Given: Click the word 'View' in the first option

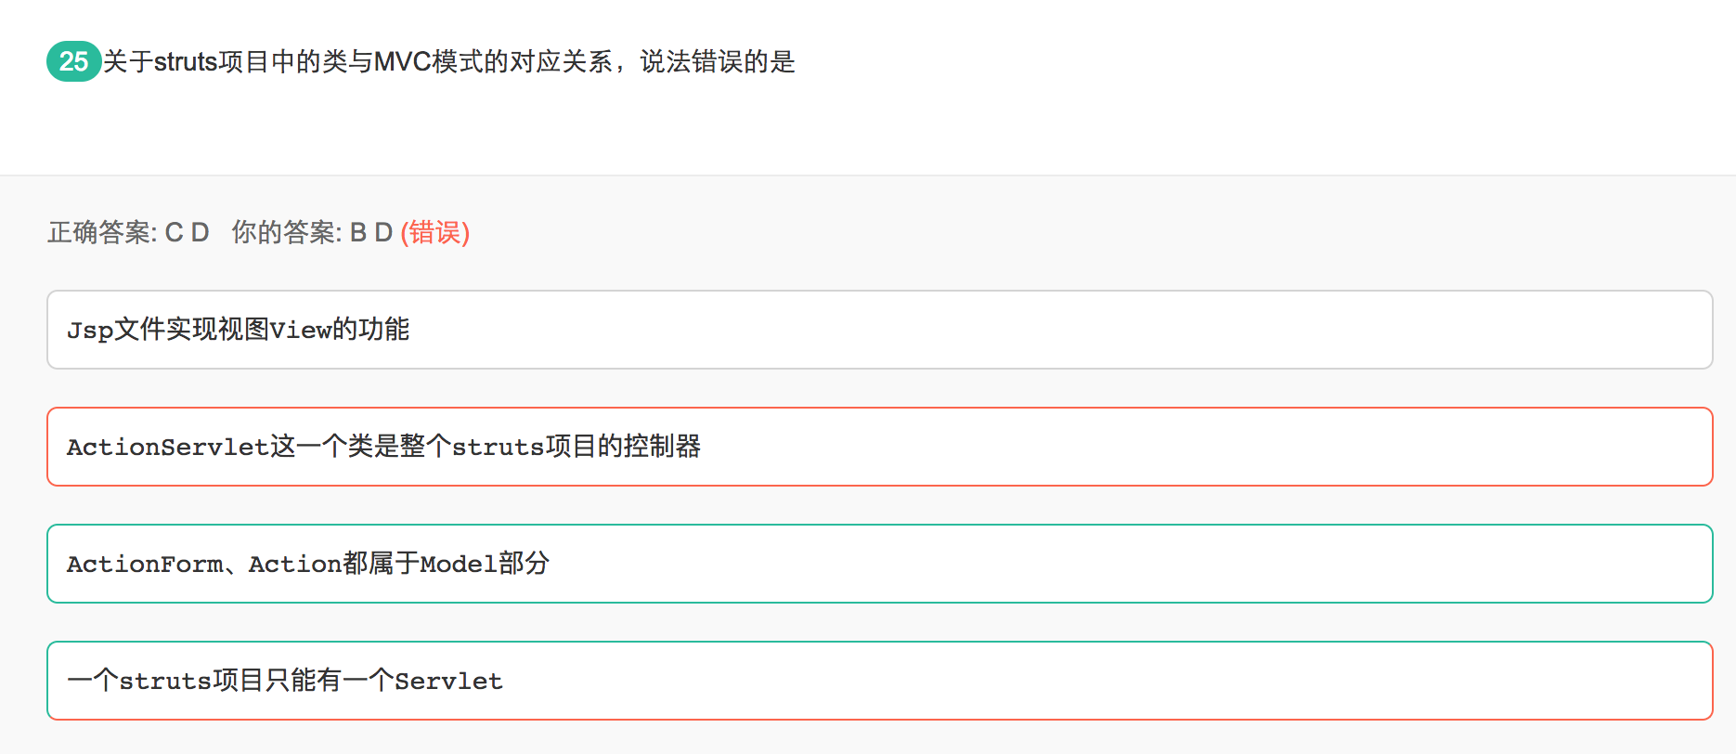Looking at the screenshot, I should click(x=300, y=330).
